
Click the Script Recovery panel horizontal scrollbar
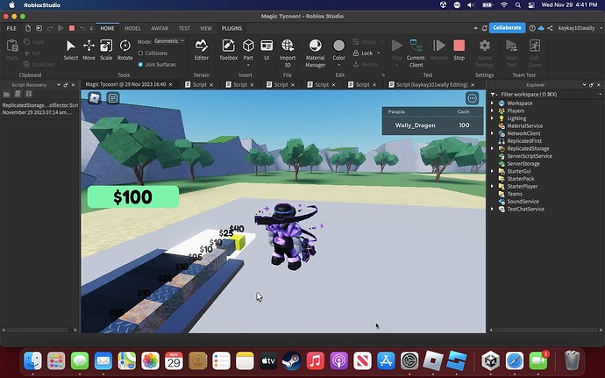tap(39, 330)
